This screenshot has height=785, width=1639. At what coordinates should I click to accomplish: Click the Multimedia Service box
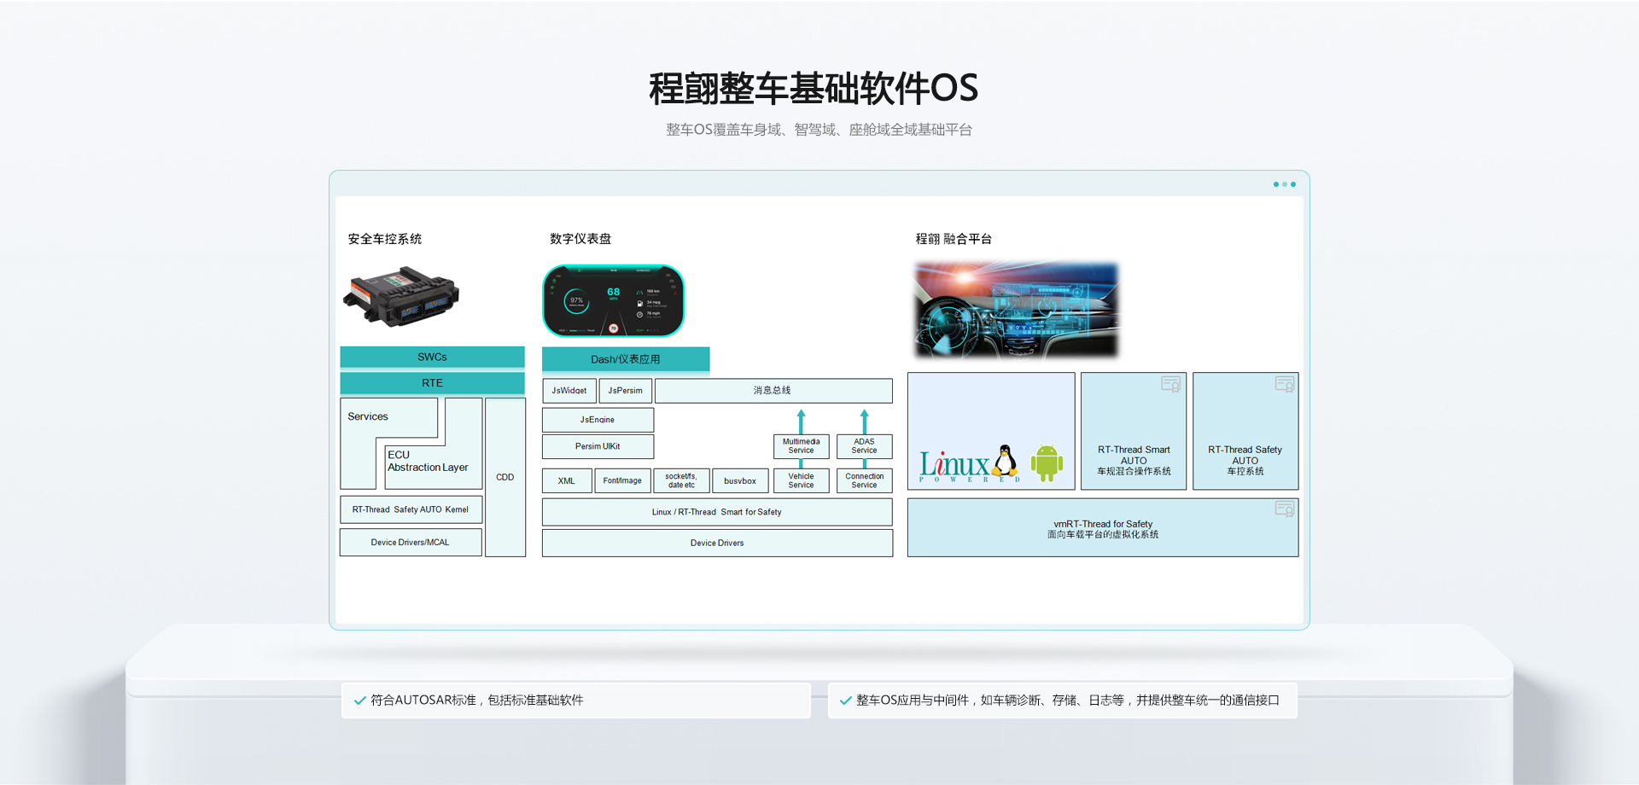(x=801, y=446)
